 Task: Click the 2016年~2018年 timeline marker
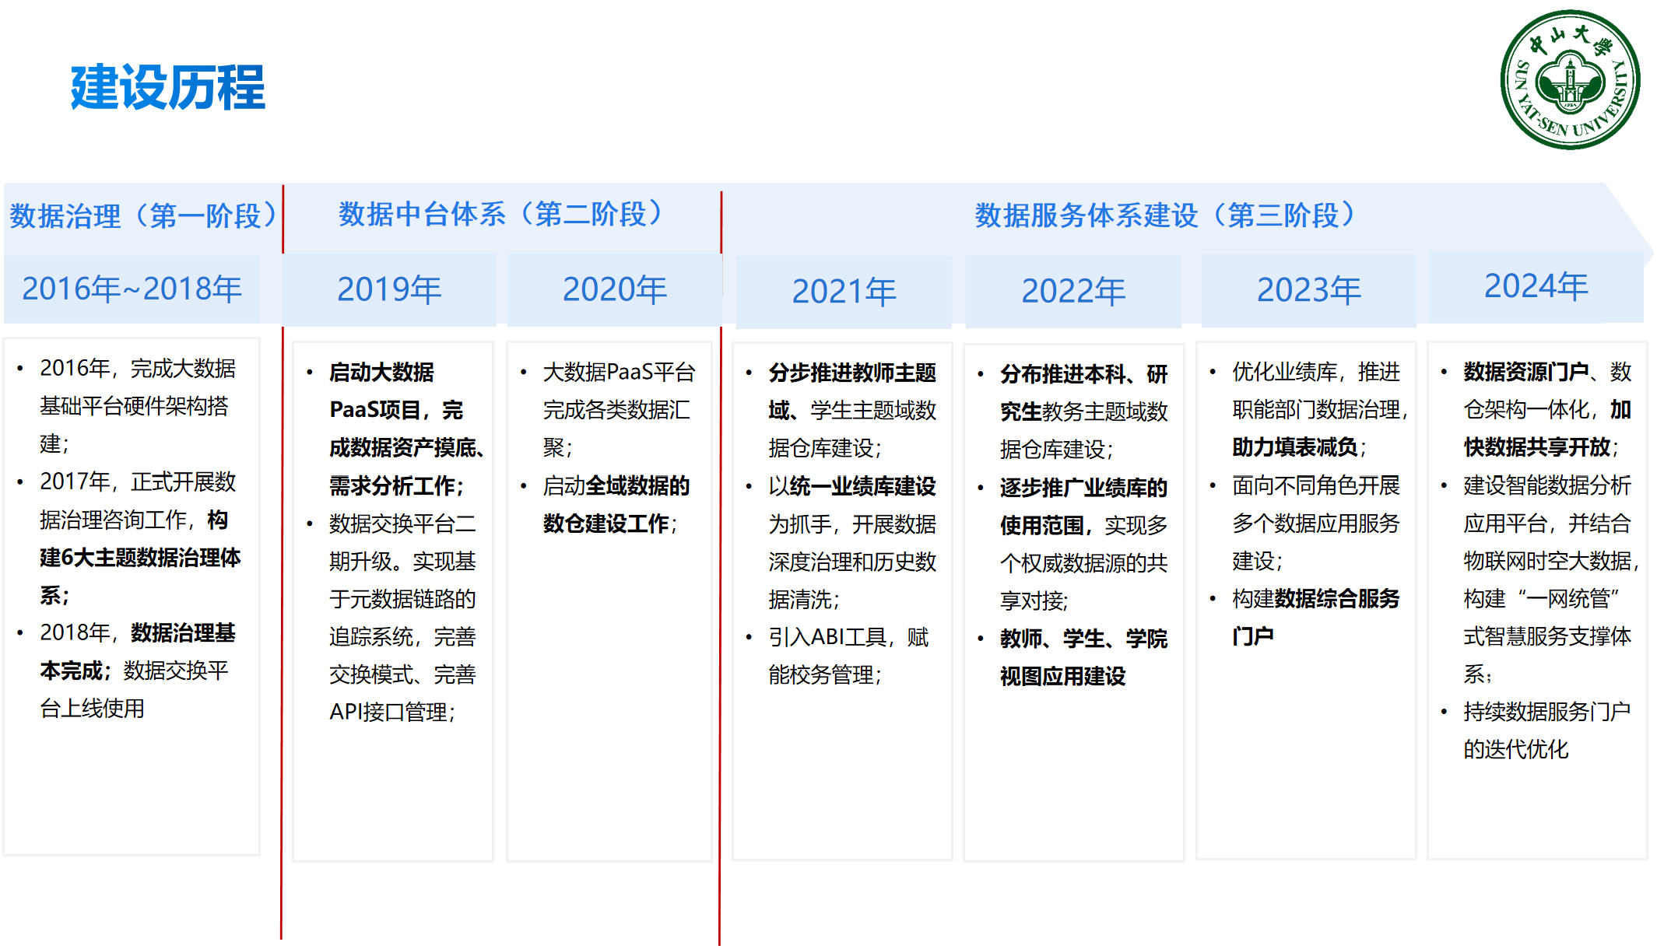pyautogui.click(x=132, y=289)
